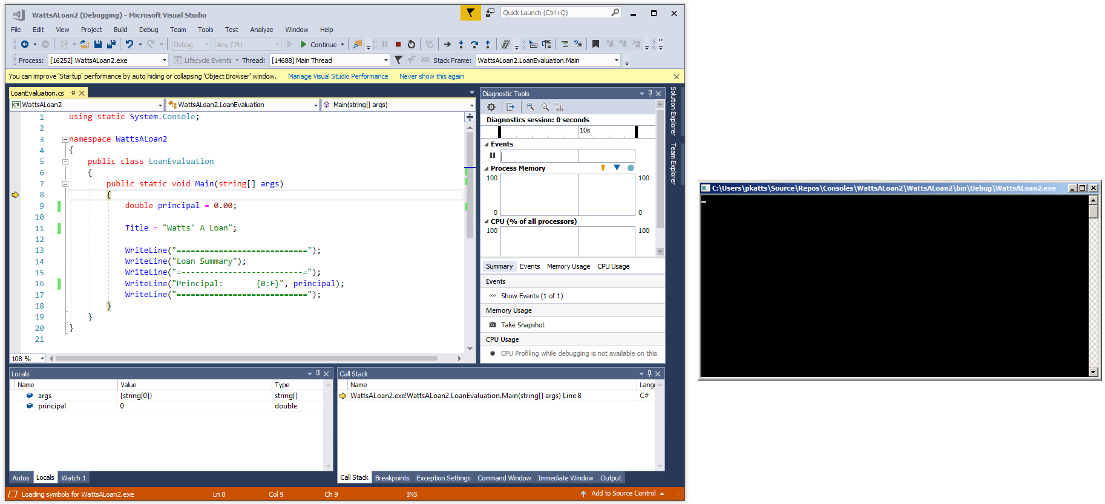Click the Continue button
Viewport: 1105px width, 504px height.
point(322,44)
